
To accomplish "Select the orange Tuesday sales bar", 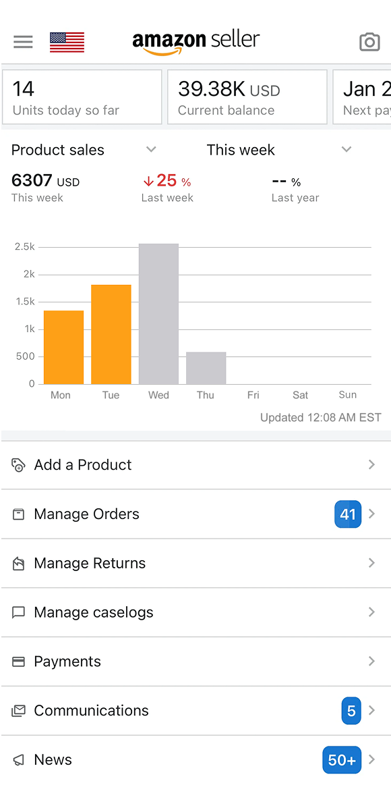I will 111,335.
